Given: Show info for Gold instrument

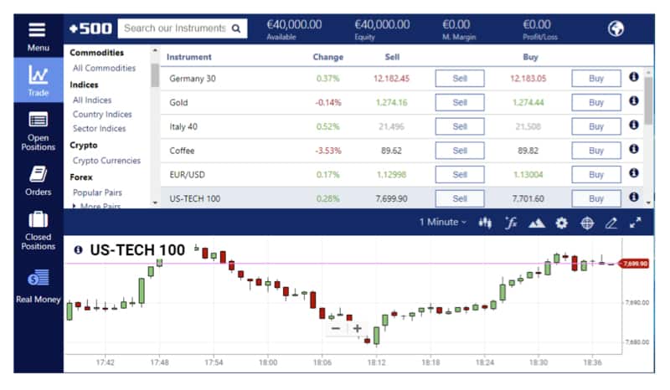Looking at the screenshot, I should click(x=634, y=100).
